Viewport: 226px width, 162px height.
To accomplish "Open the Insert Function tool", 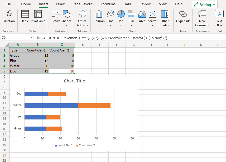I will [8, 18].
